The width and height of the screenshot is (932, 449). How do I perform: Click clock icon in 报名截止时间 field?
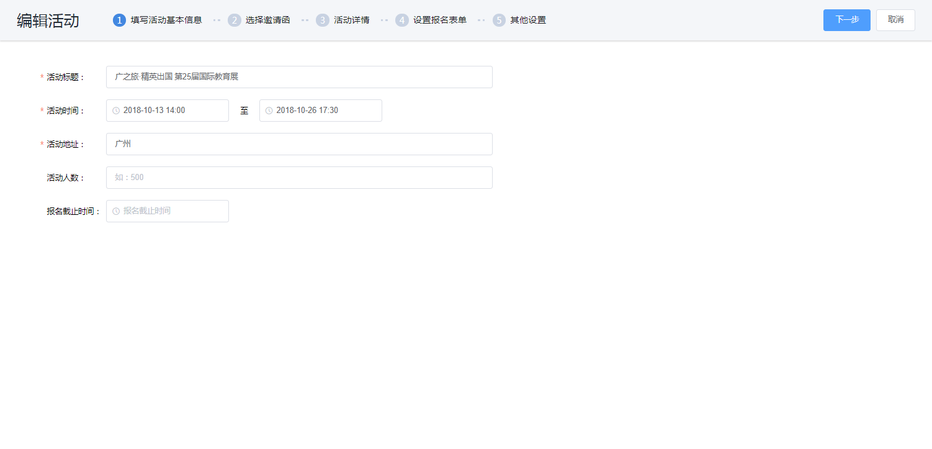pos(116,211)
